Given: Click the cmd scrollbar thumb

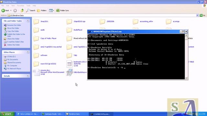Looking at the screenshot, I should click(x=186, y=38).
